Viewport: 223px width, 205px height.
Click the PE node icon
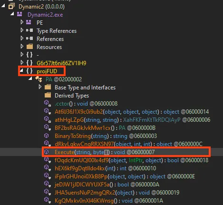pos(29,22)
